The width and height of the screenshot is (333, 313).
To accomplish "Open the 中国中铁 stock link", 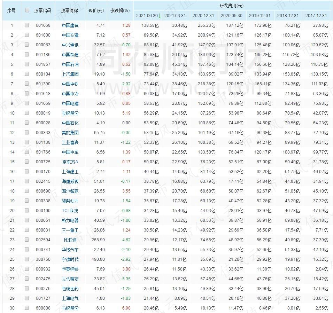I will pos(70,84).
